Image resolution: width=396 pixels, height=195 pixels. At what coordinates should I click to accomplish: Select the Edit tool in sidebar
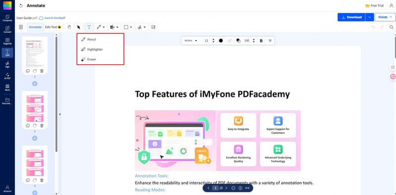pos(7,52)
